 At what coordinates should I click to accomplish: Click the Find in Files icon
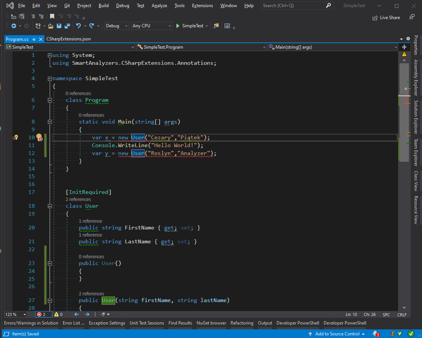(216, 26)
